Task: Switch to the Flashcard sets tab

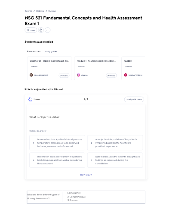Action: 34,51
